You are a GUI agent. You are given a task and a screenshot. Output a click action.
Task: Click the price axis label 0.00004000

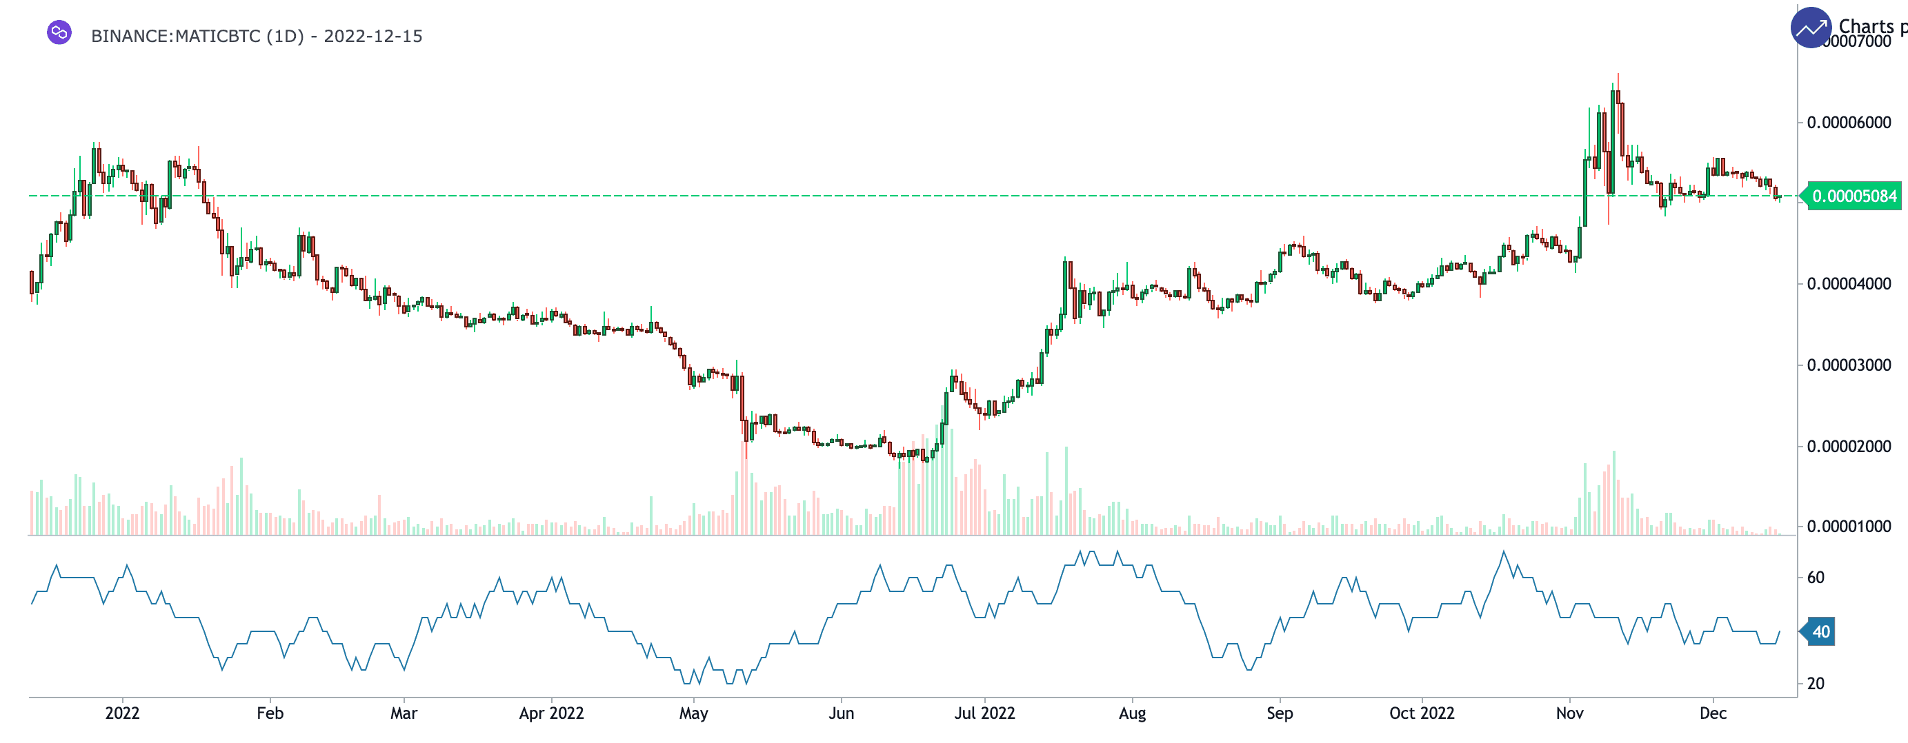(1849, 284)
